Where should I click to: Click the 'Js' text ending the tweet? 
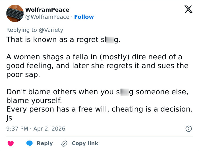[9, 118]
